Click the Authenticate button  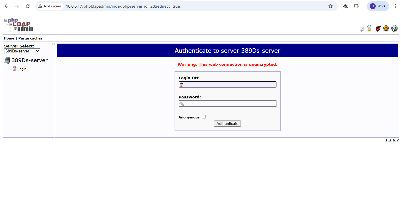227,124
